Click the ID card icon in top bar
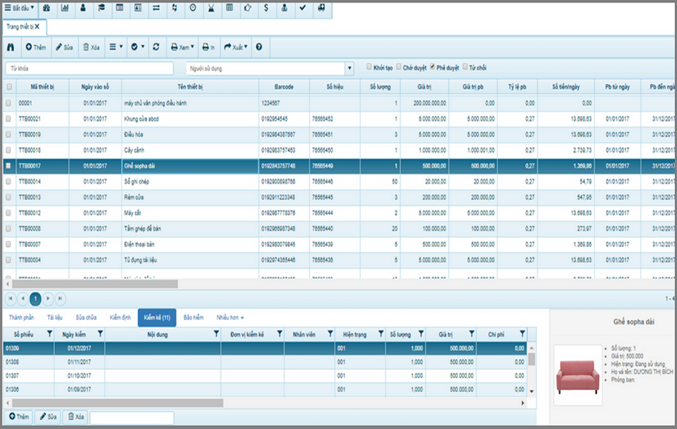677x429 pixels. point(138,8)
